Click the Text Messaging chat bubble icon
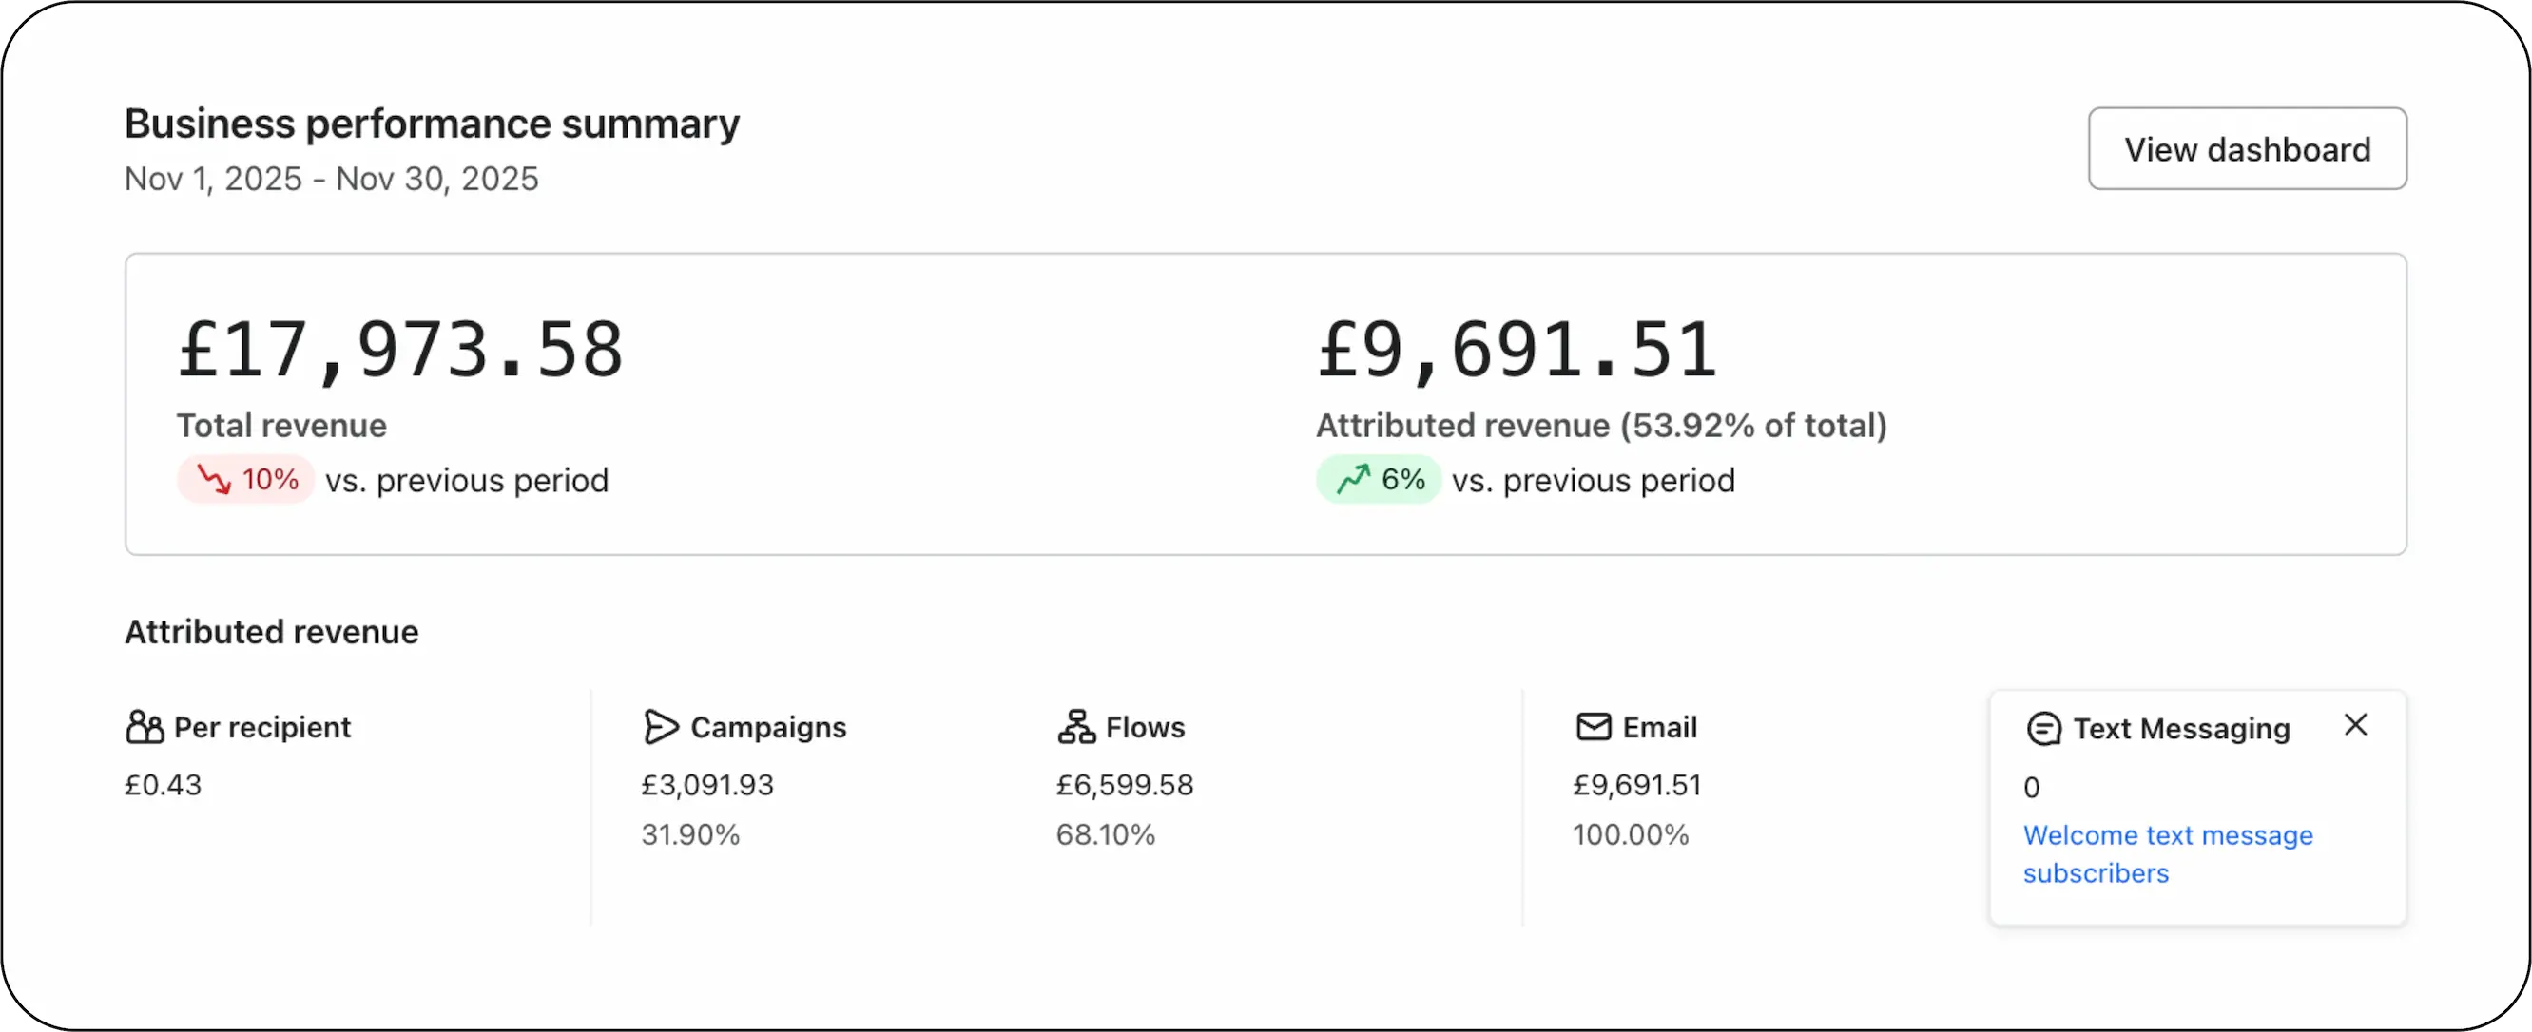2532x1032 pixels. point(2043,730)
